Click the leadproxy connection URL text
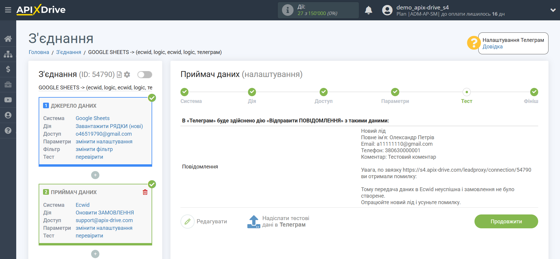 click(467, 170)
